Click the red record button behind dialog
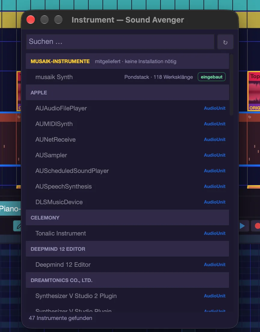 [x=256, y=226]
